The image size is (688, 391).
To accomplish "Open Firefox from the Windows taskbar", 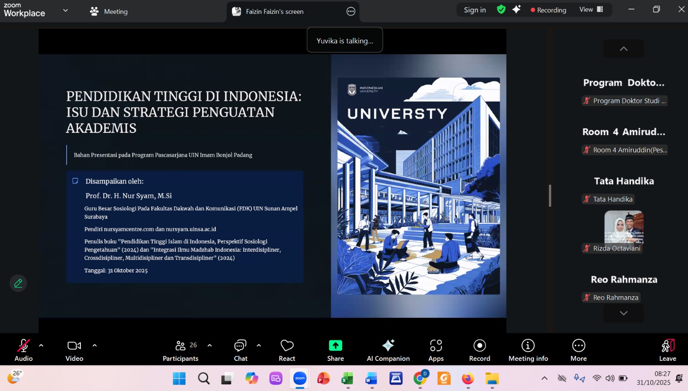I will (468, 379).
